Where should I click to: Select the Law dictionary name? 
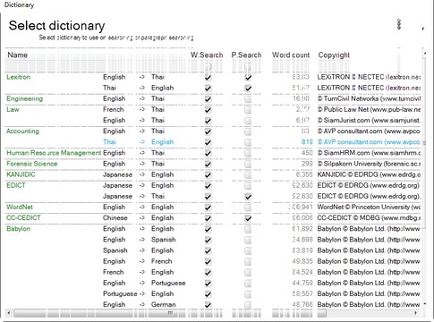point(13,110)
